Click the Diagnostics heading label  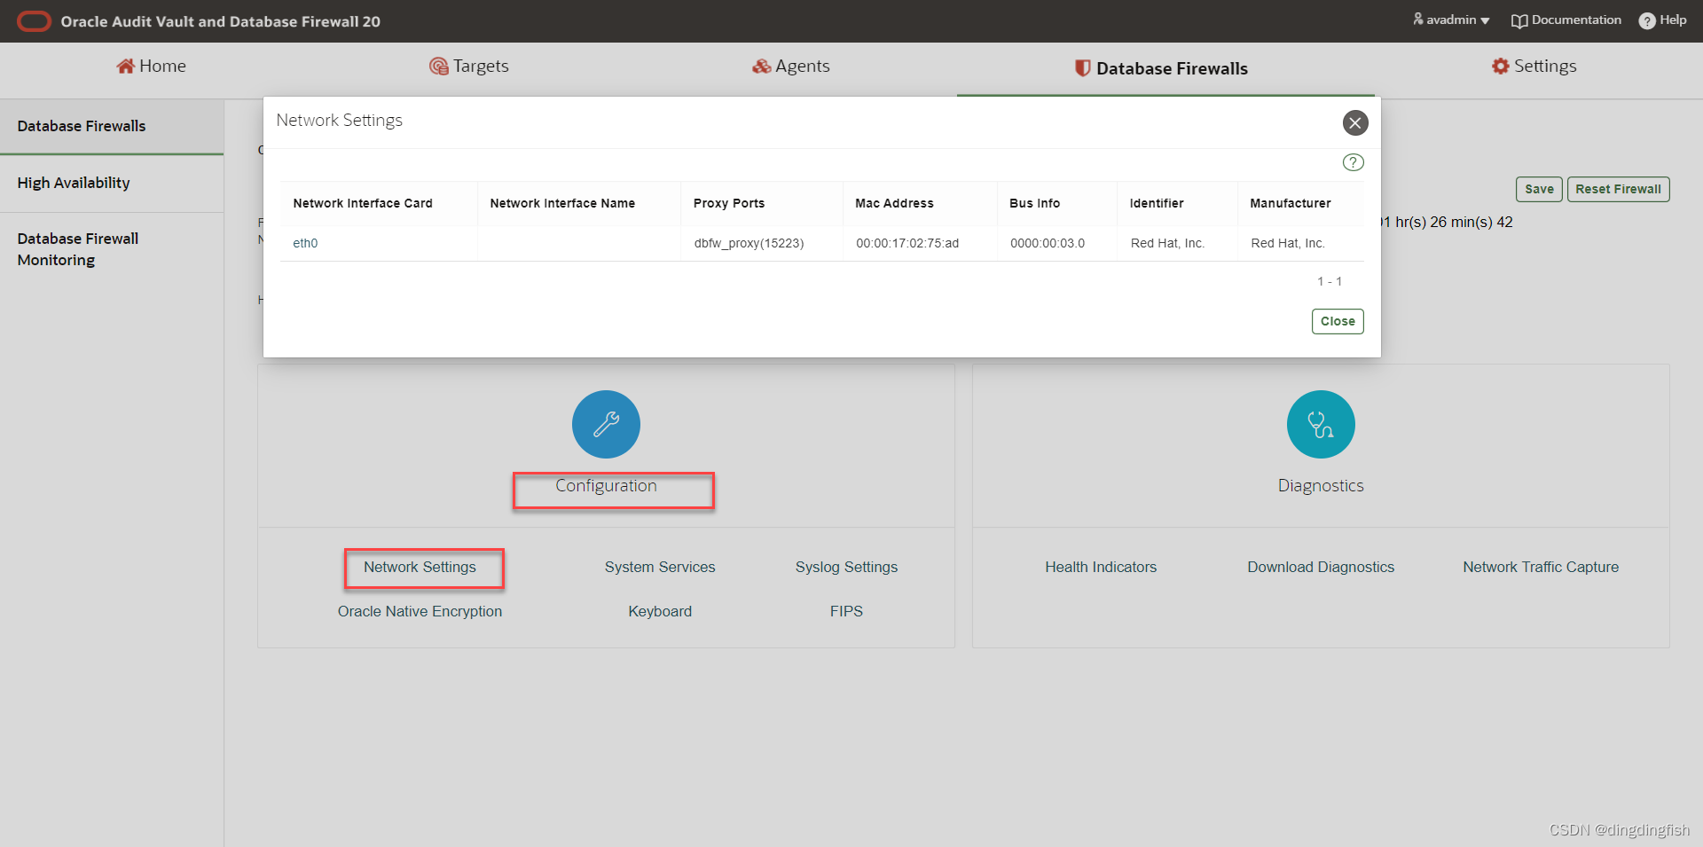(1321, 486)
